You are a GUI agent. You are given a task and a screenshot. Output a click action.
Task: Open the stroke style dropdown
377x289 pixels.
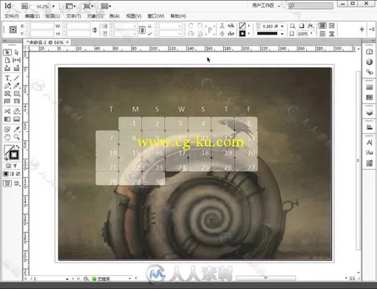click(x=282, y=34)
